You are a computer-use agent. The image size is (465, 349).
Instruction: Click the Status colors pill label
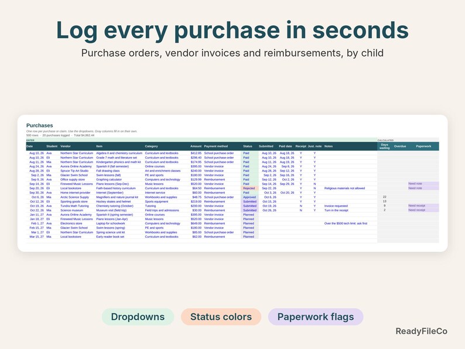point(221,317)
